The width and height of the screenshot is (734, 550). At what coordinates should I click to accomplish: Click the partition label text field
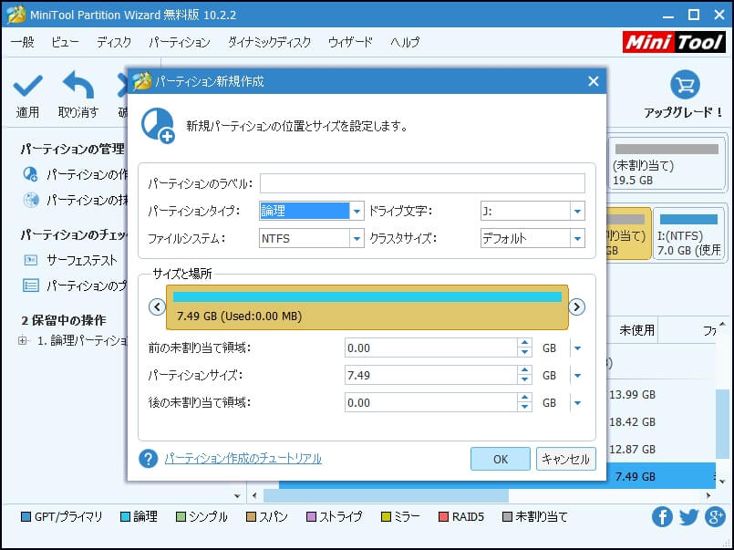click(x=422, y=183)
